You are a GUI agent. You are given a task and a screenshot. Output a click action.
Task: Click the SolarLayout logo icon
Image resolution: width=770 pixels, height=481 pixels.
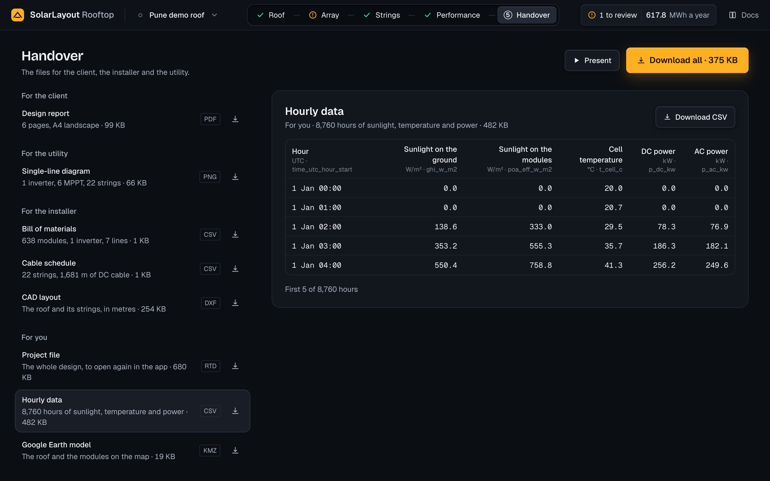coord(17,15)
